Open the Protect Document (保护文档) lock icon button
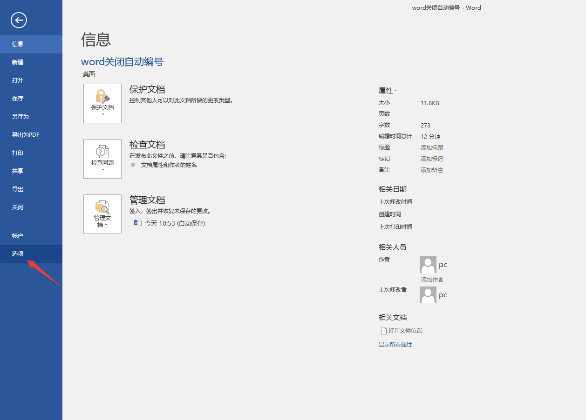 pyautogui.click(x=102, y=103)
